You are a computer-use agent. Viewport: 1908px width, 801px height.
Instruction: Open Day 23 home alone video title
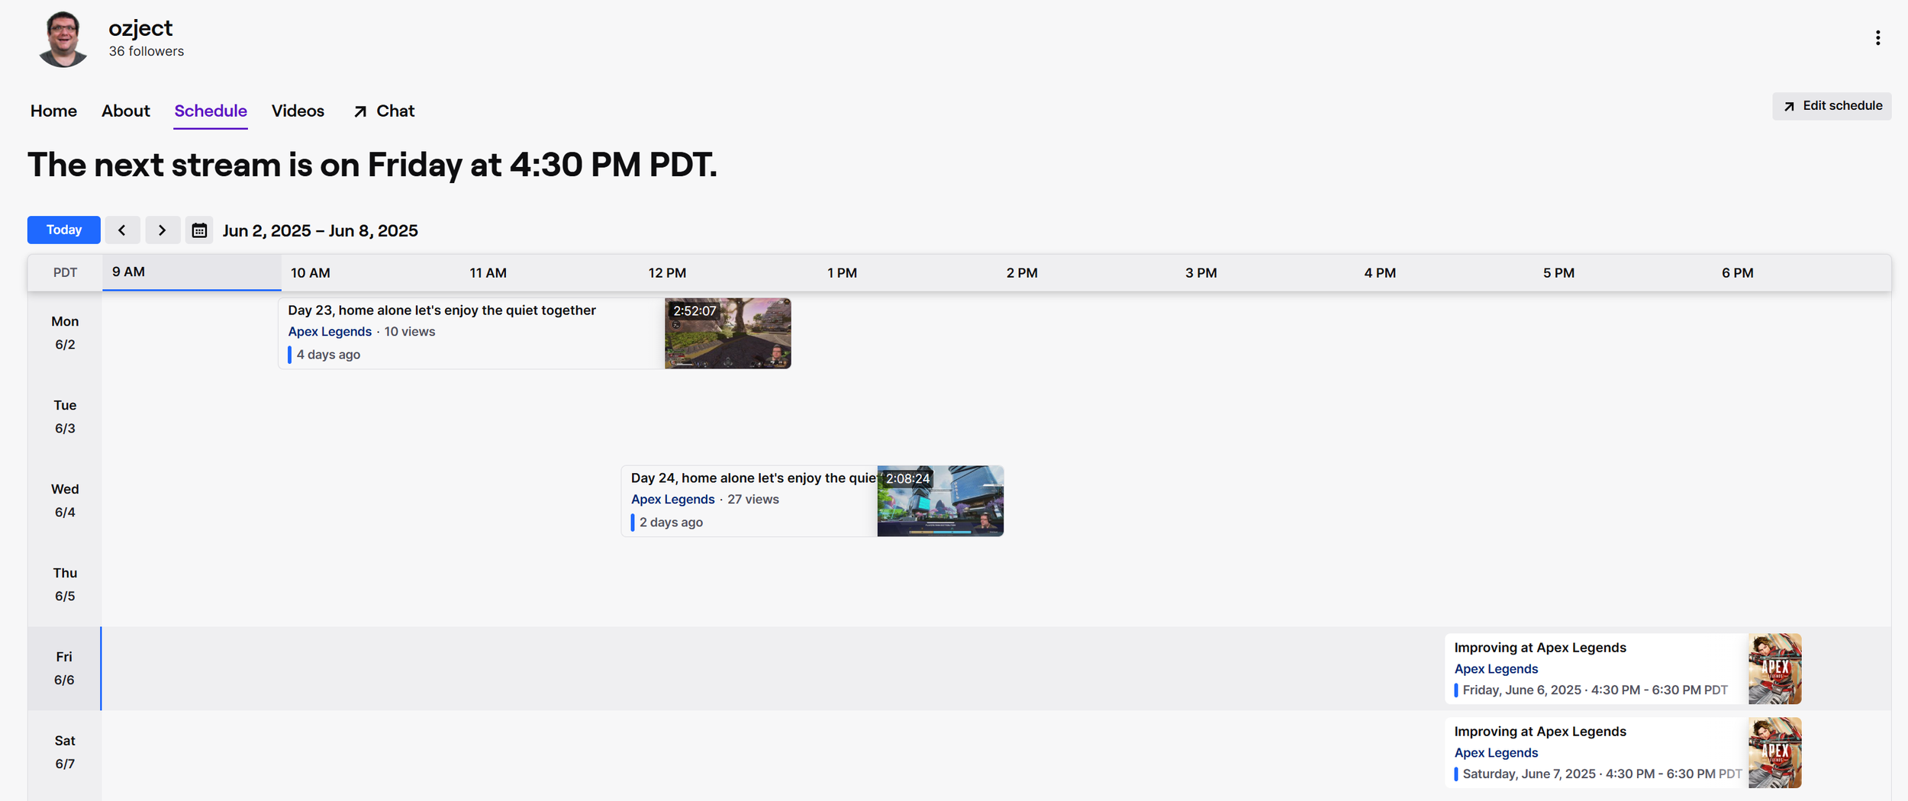coord(442,310)
